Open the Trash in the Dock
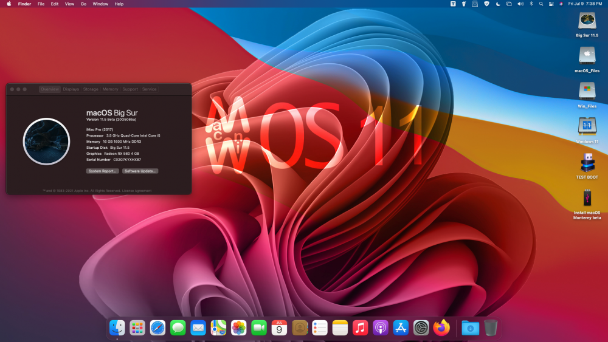Viewport: 608px width, 342px height. click(491, 328)
